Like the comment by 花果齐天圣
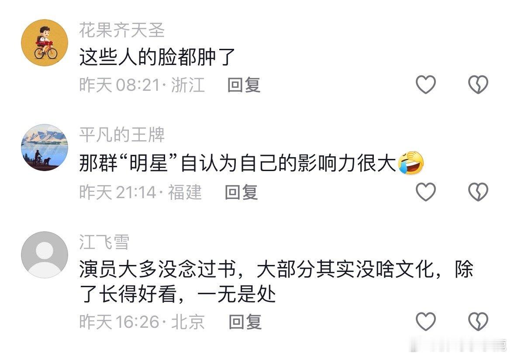Viewport: 511px width, 357px height. pyautogui.click(x=426, y=85)
